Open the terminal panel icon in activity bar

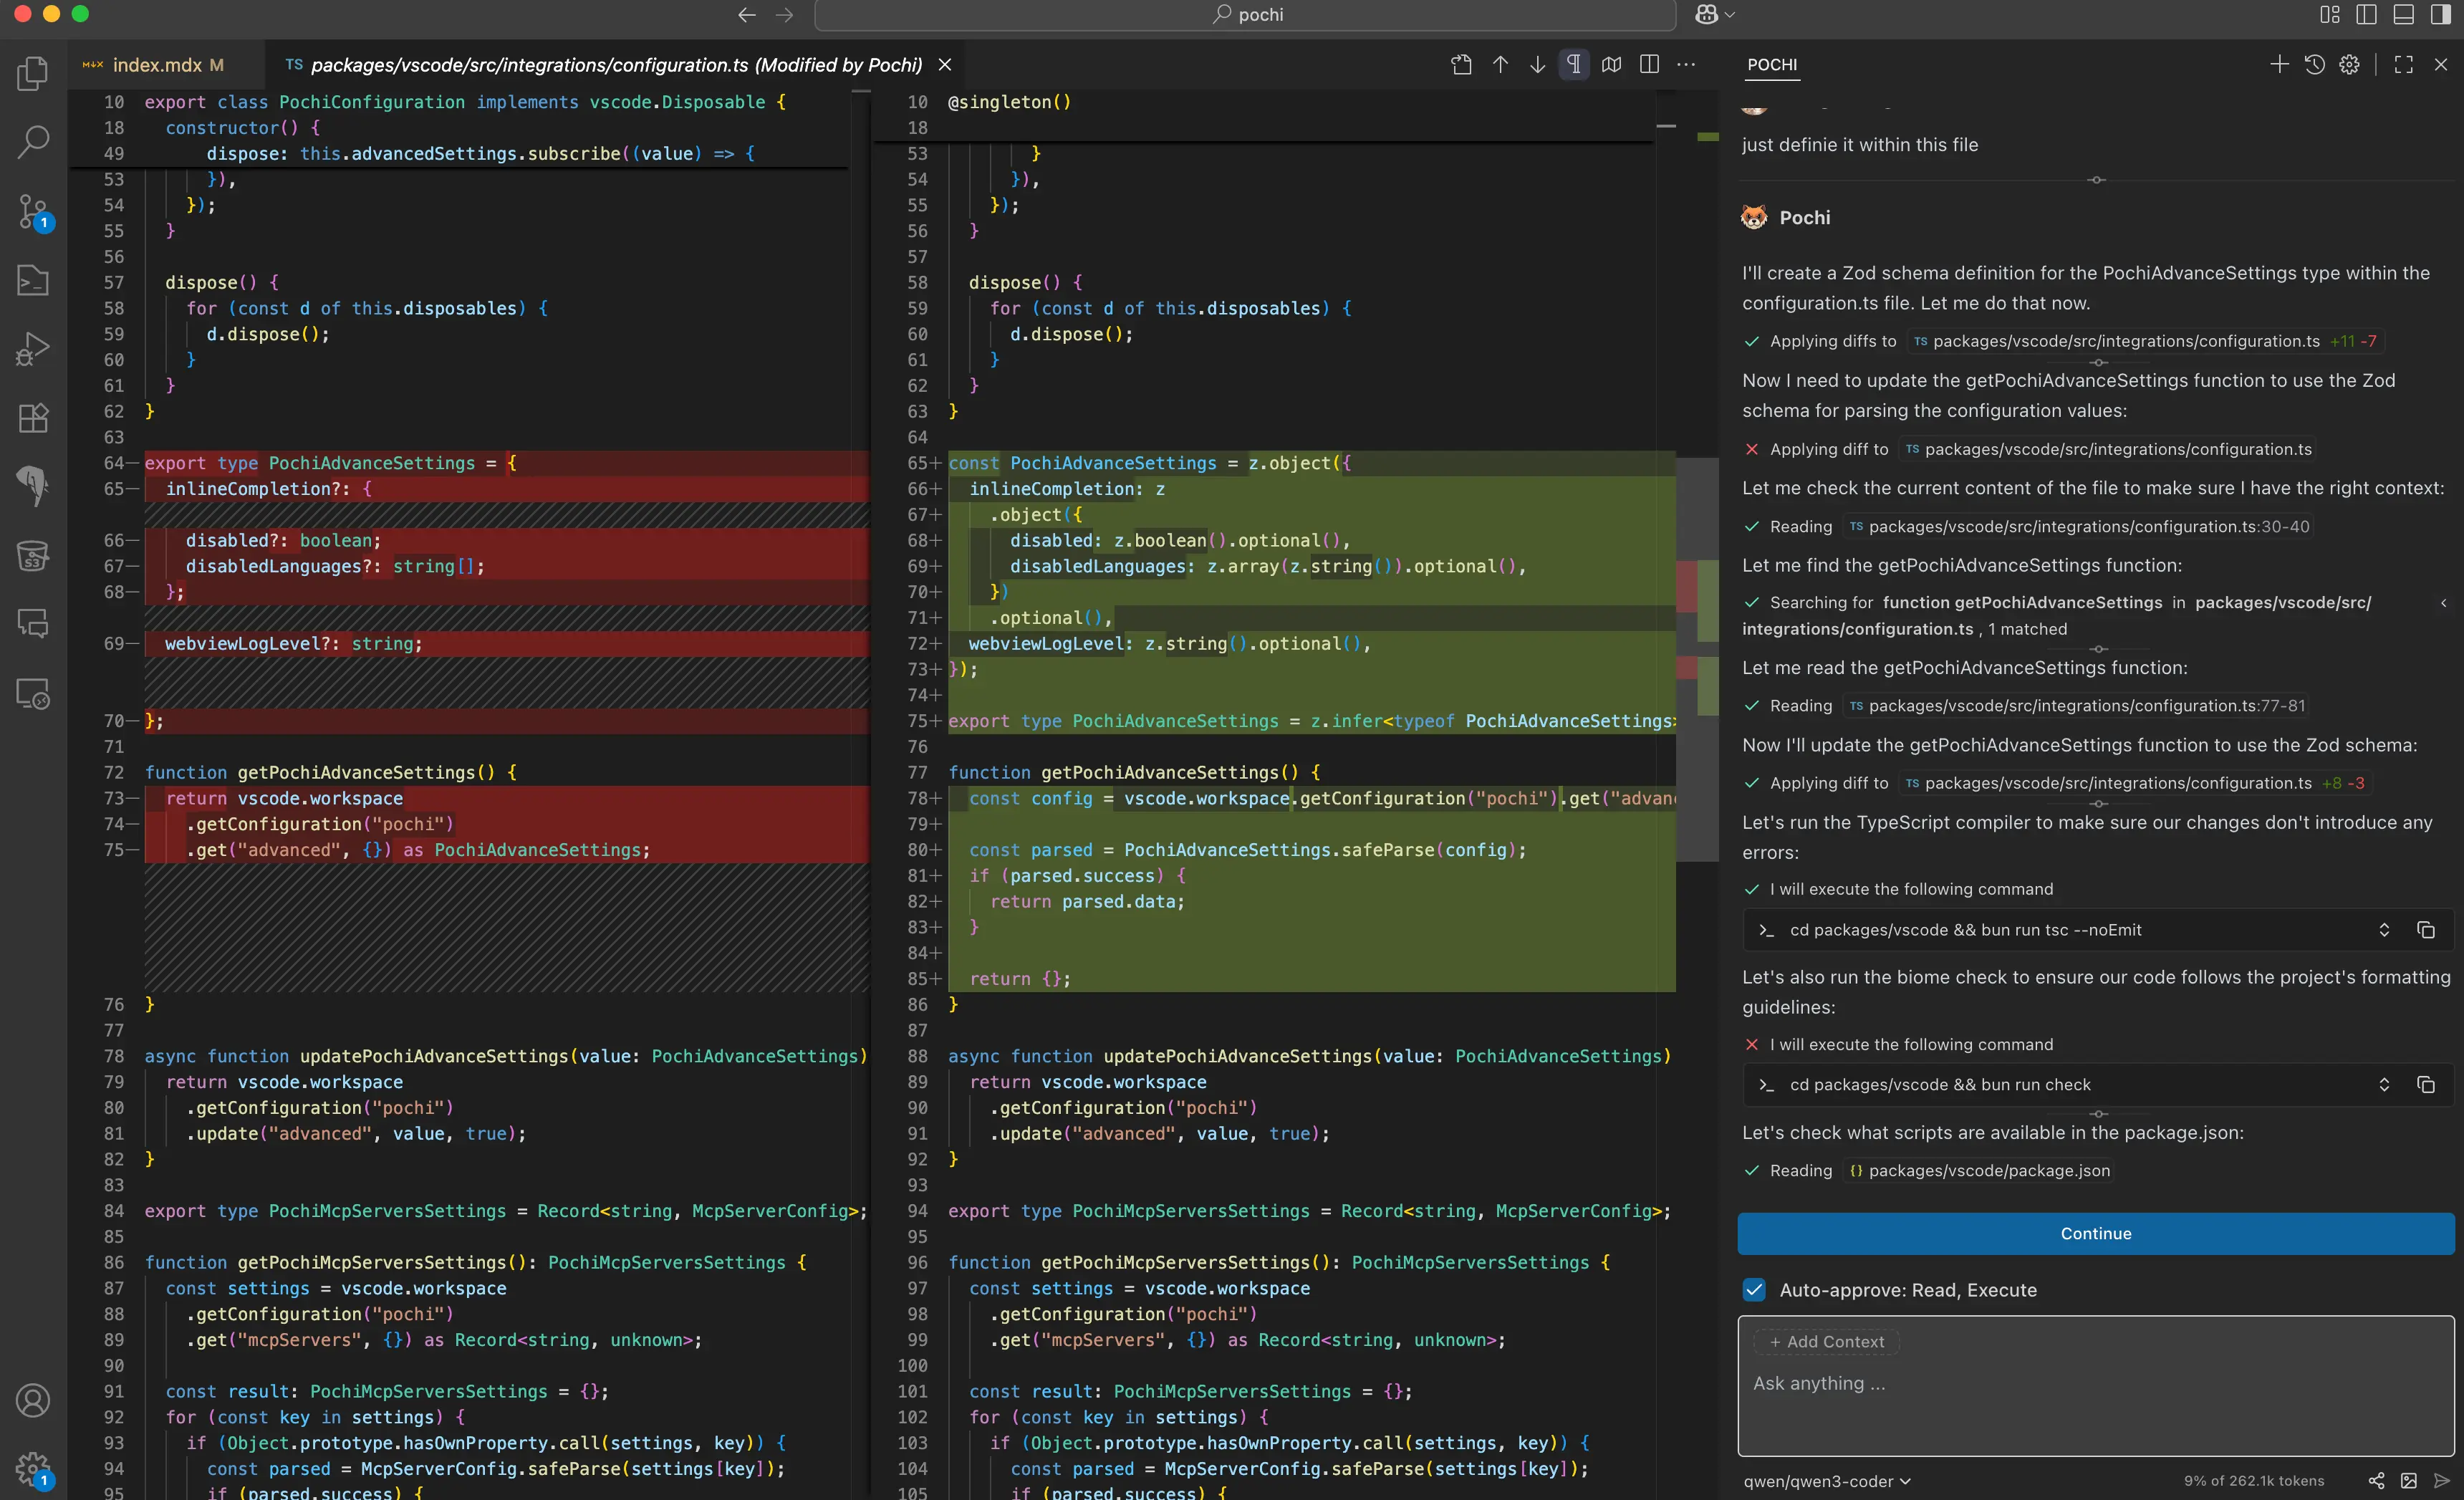[x=33, y=280]
